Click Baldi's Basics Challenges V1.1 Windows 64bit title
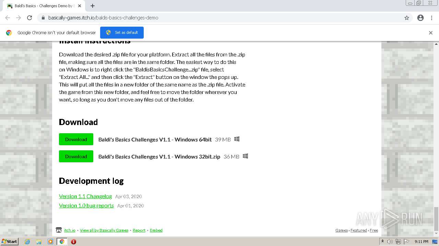This screenshot has height=246, width=439. 155,139
